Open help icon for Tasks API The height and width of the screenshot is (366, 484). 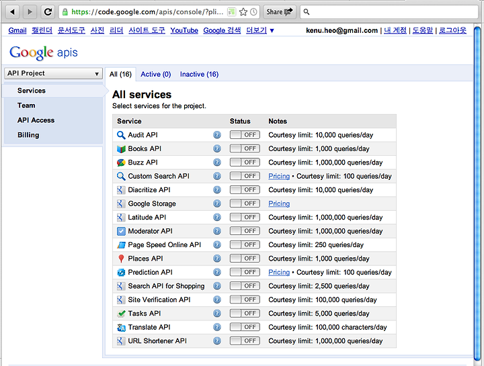click(x=217, y=313)
